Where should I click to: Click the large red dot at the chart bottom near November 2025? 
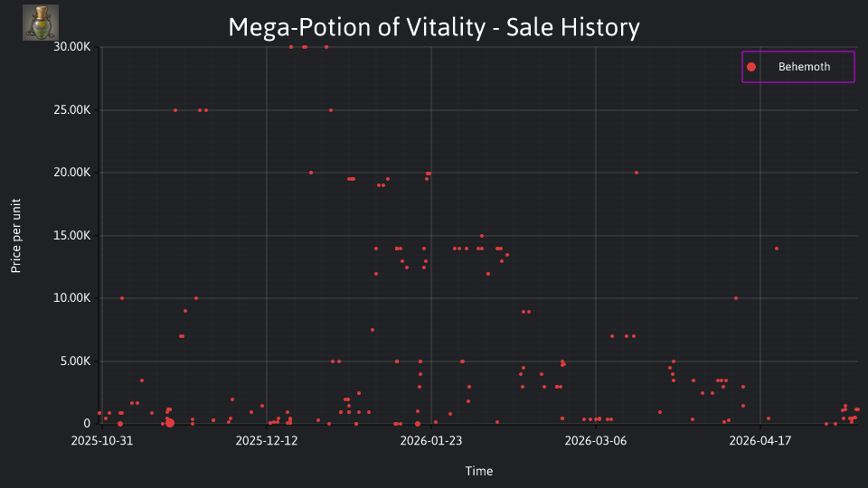[170, 423]
